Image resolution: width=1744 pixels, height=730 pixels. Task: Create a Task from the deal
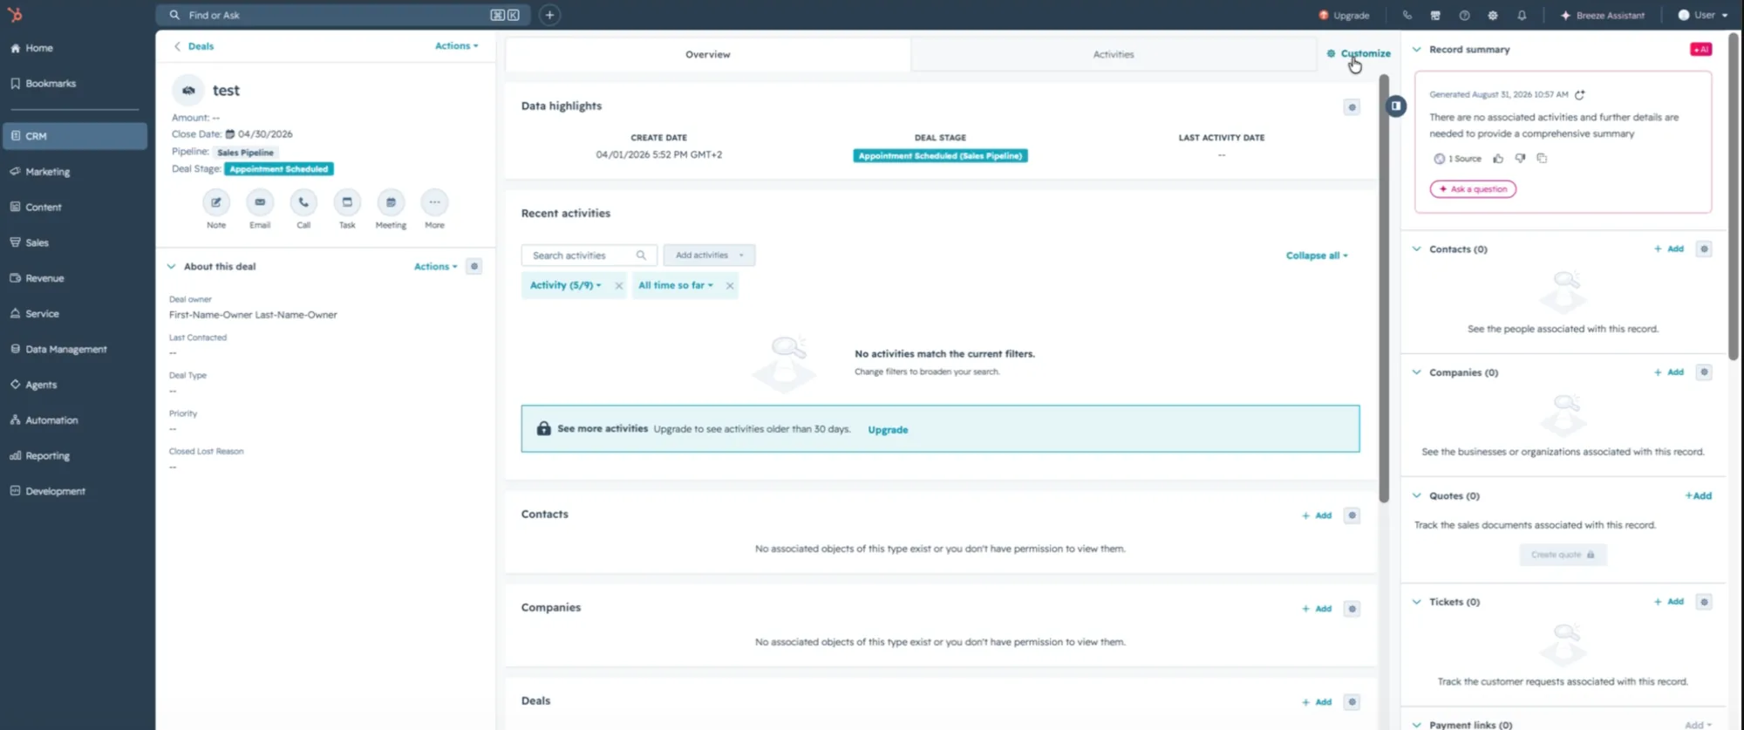point(347,202)
